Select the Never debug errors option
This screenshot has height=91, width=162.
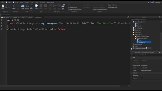pos(69,5)
